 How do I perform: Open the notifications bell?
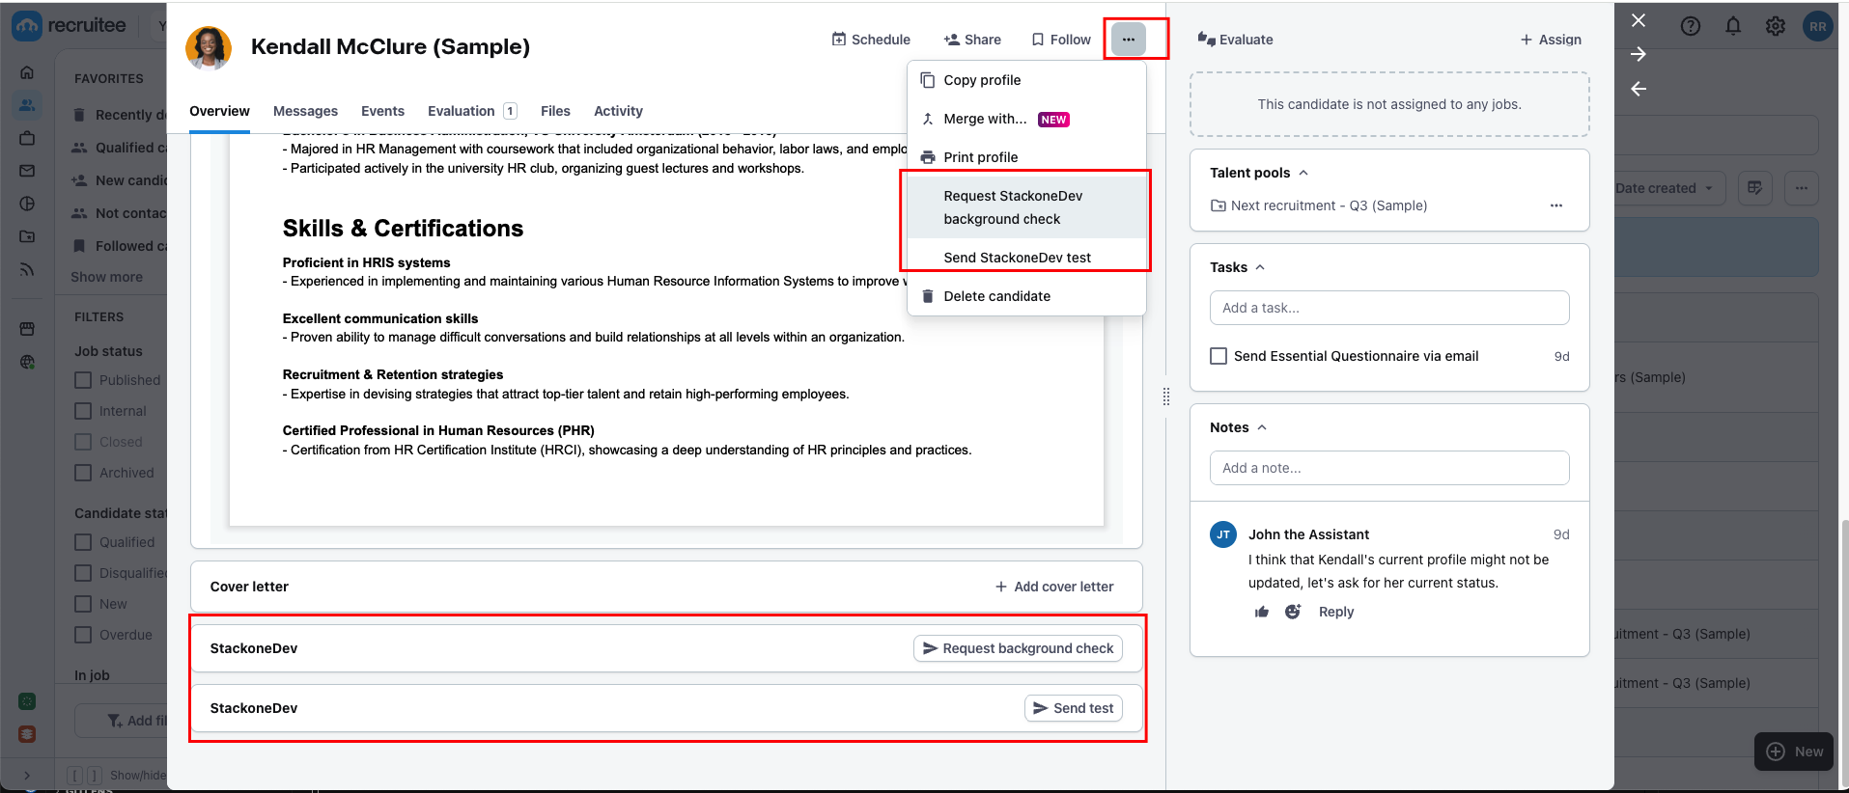coord(1733,26)
